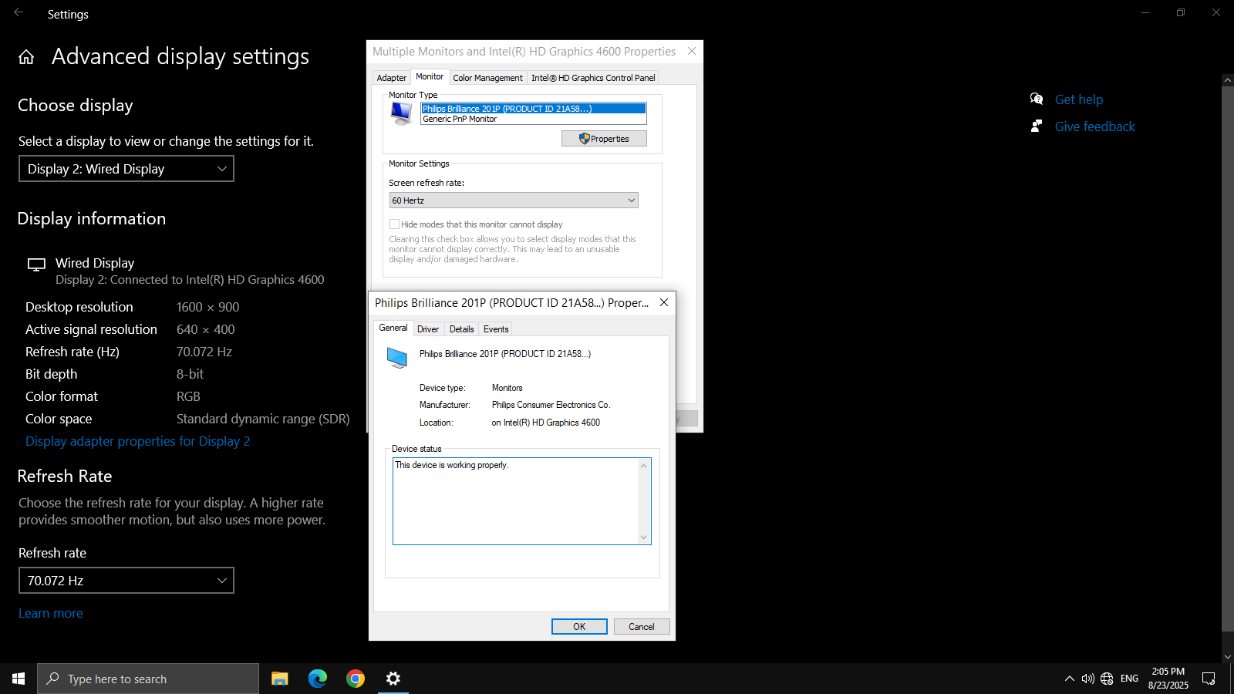1234x694 pixels.
Task: Open Intel HD Graphics Control Panel tab
Action: (x=593, y=78)
